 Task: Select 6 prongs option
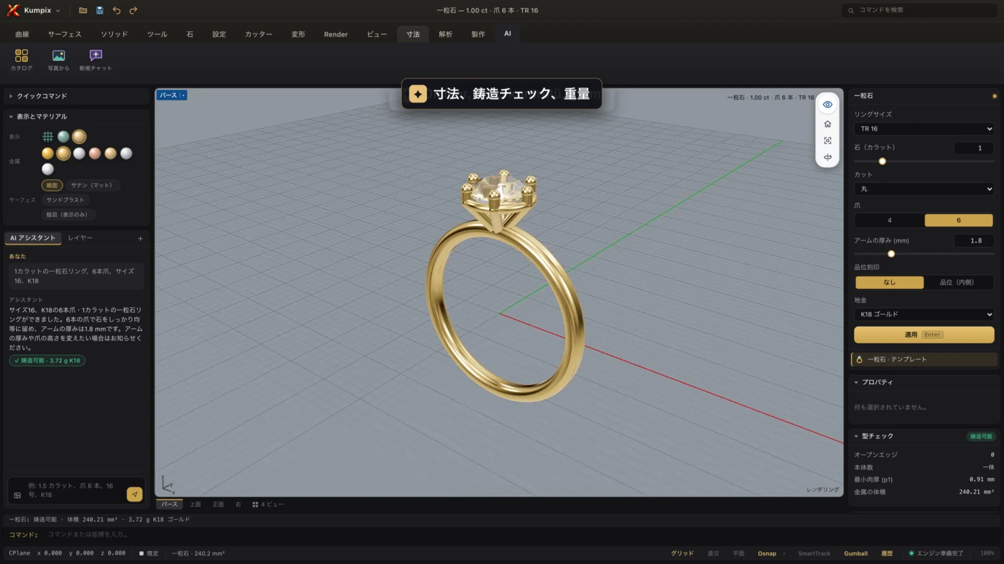click(959, 220)
